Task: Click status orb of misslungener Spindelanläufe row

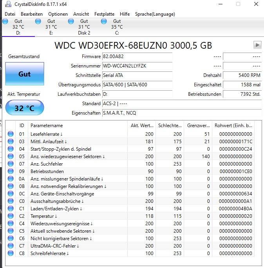Action: 11,179
